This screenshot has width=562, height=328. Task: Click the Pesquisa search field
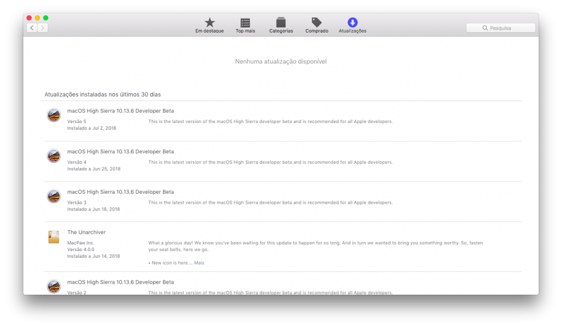coord(501,28)
